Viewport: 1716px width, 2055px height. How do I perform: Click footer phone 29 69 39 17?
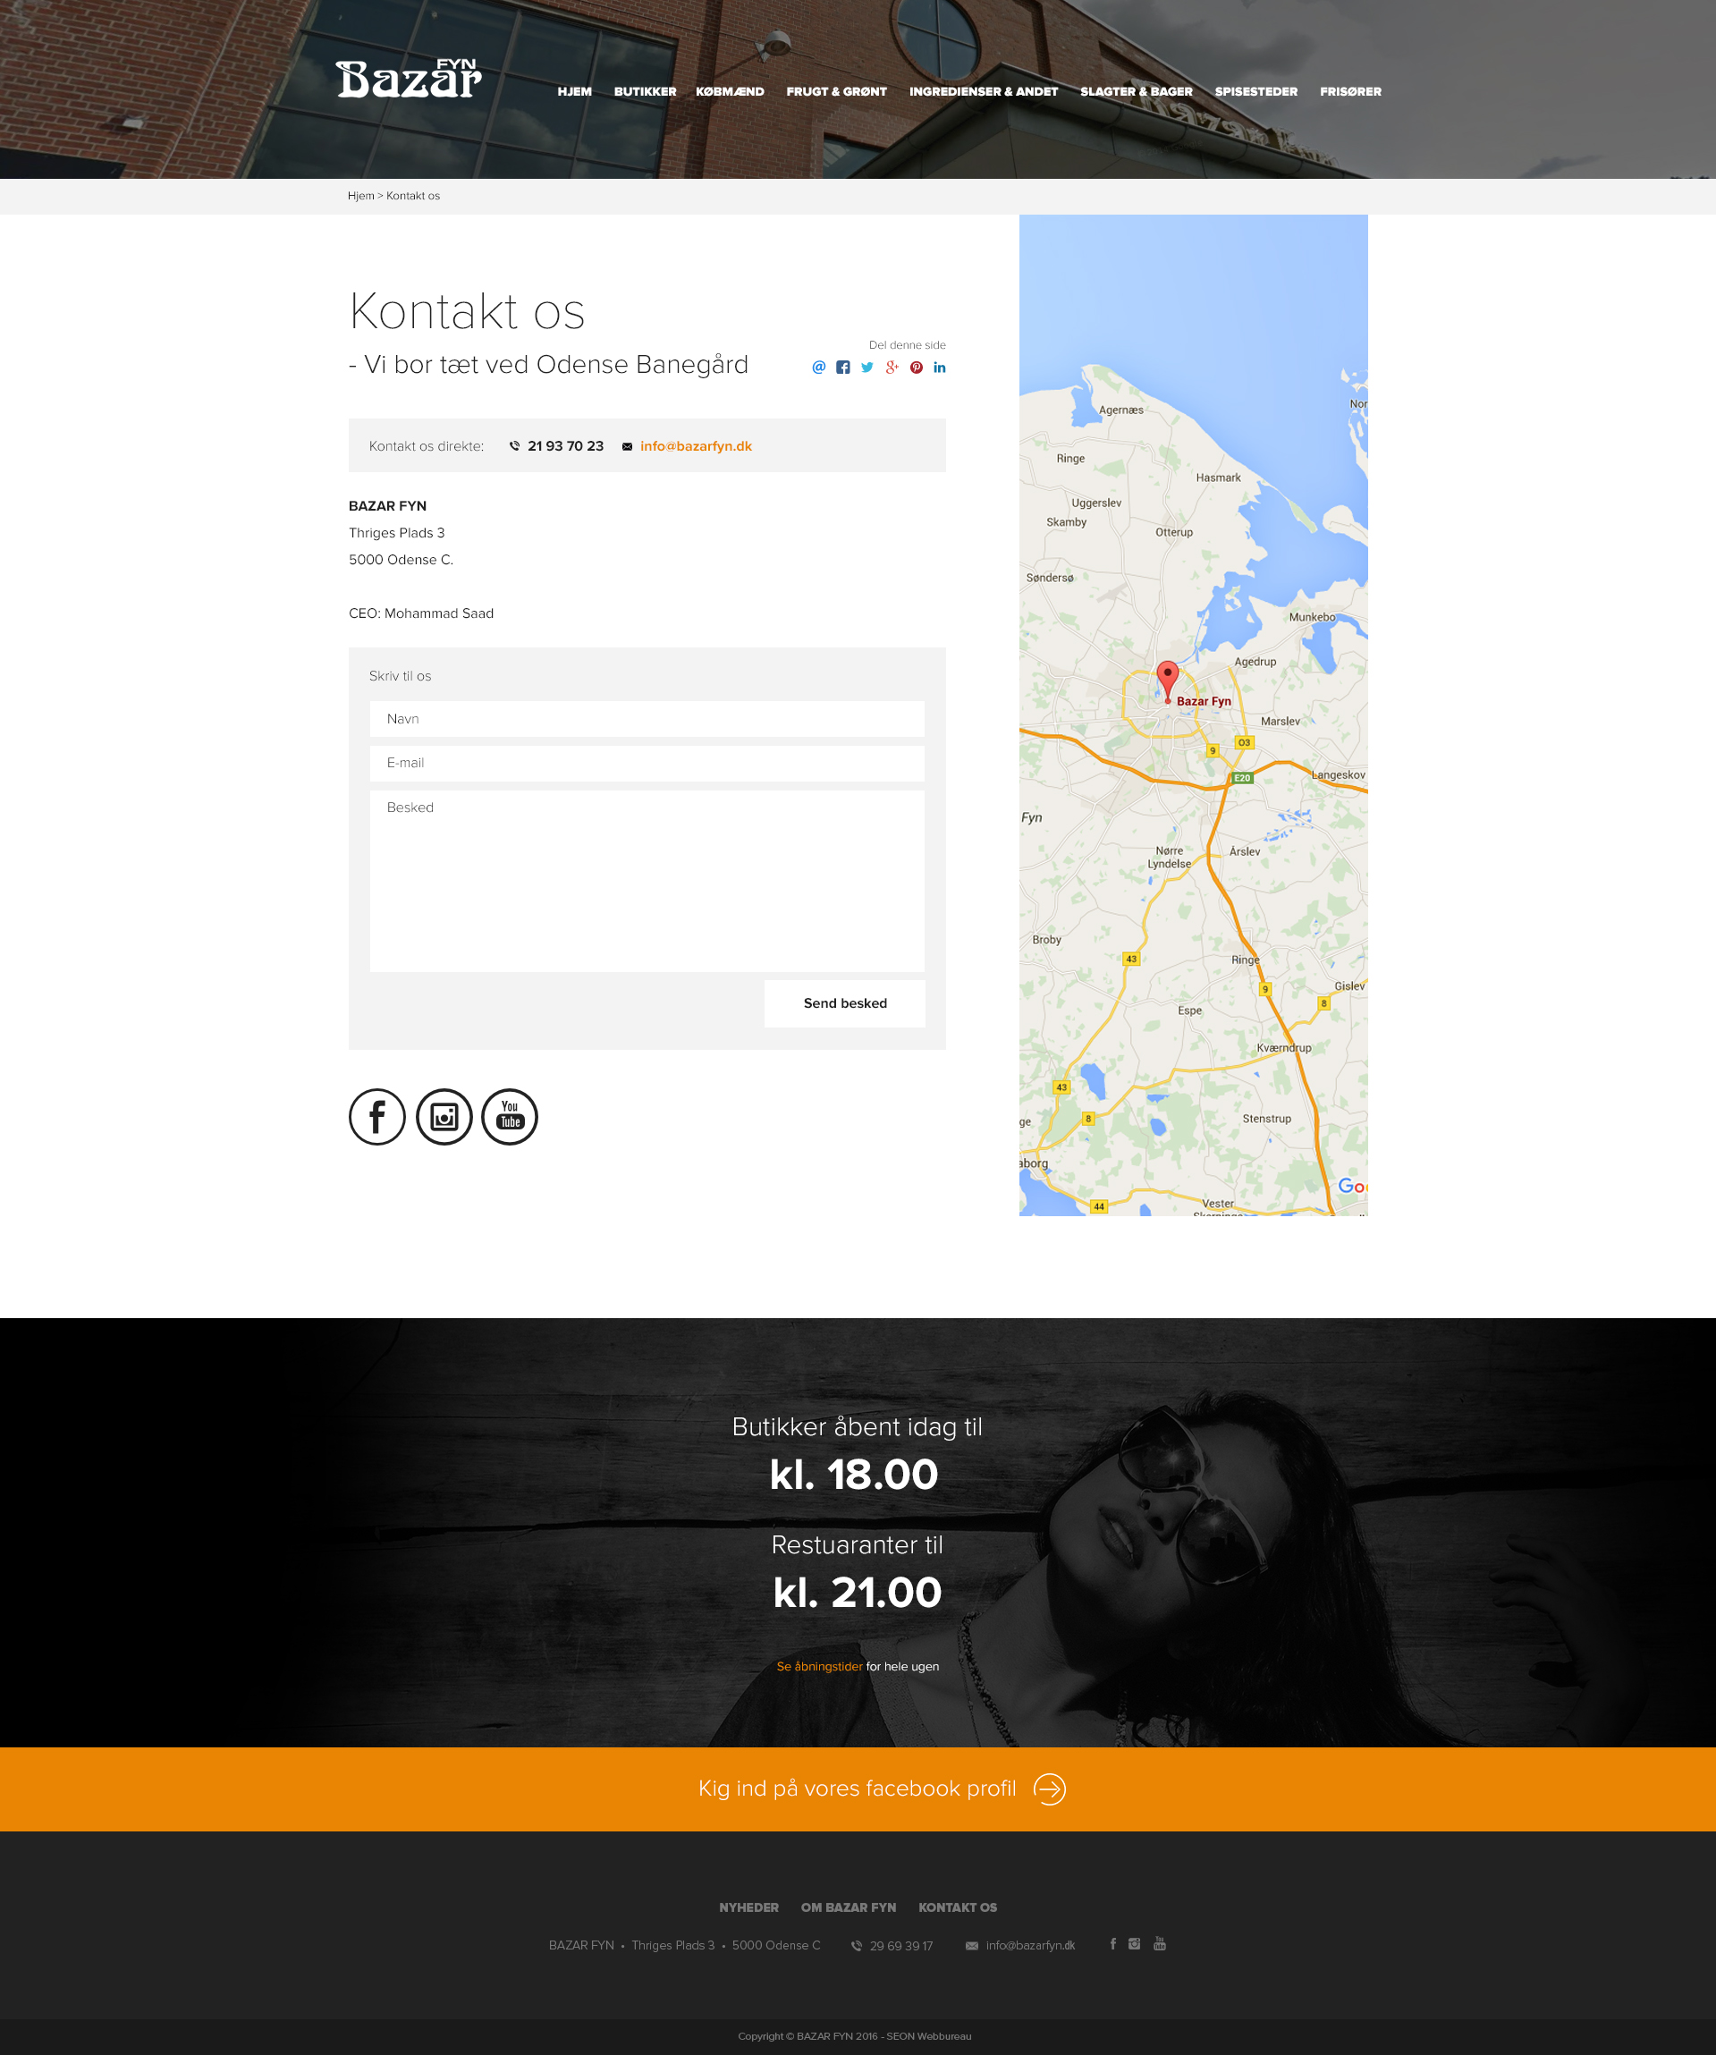point(901,1947)
